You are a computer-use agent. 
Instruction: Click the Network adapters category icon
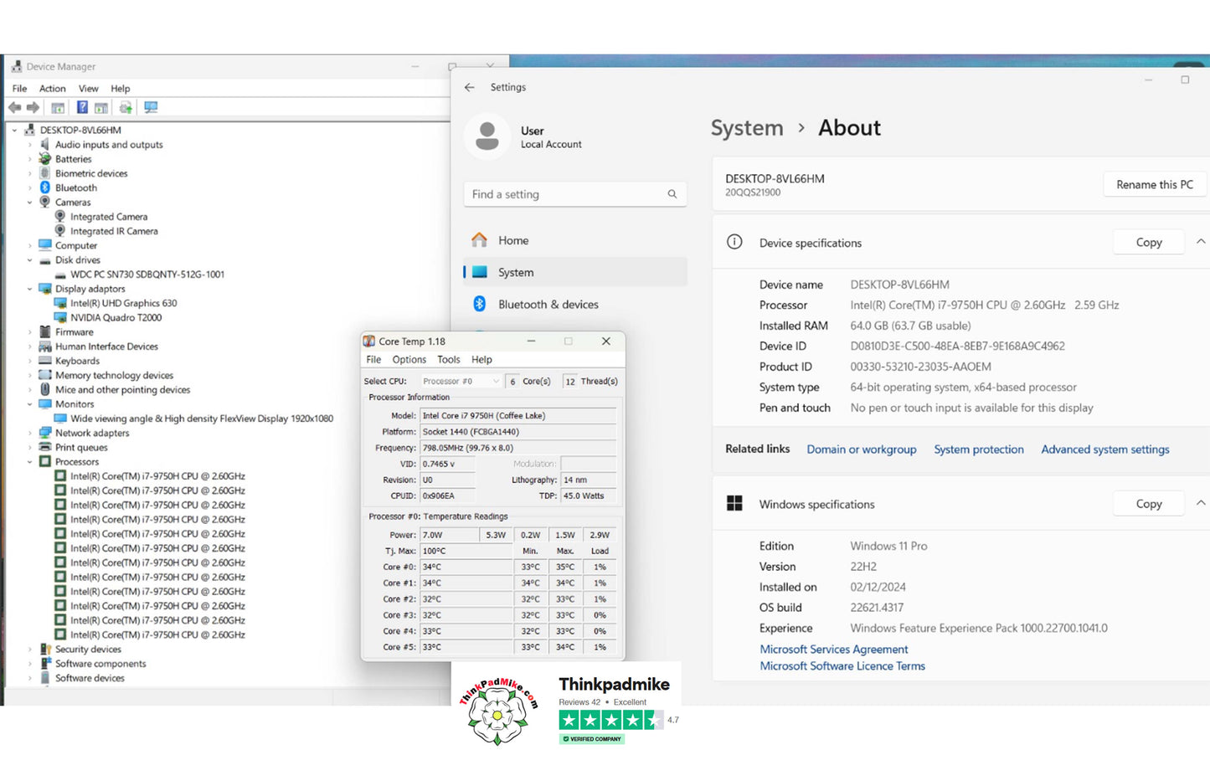pyautogui.click(x=45, y=433)
